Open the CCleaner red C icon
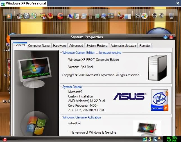Image resolution: width=181 pixels, height=142 pixels. pos(60,16)
